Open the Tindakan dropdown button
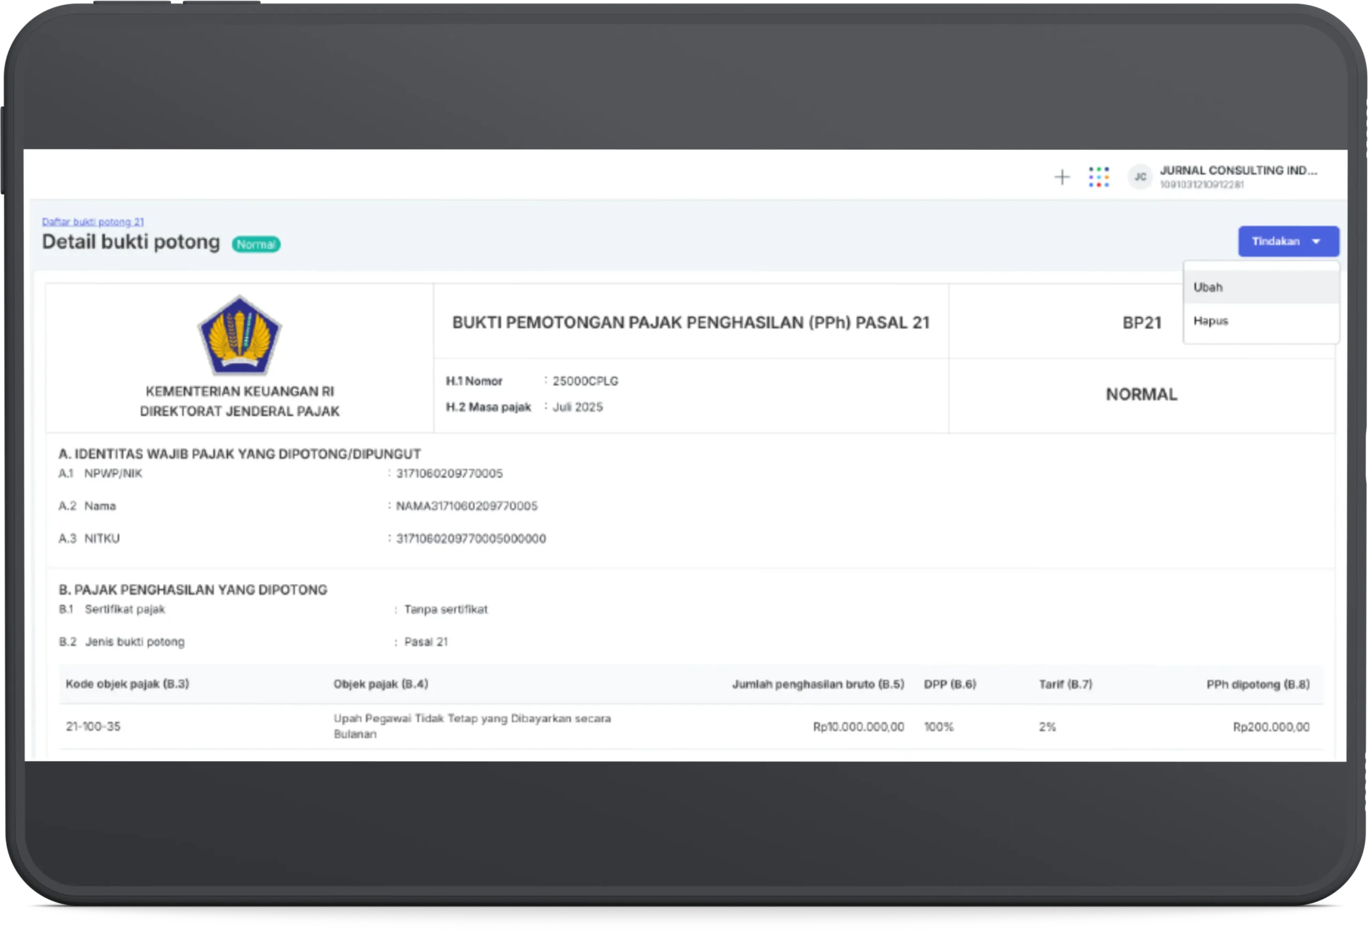The image size is (1369, 934). [x=1276, y=242]
